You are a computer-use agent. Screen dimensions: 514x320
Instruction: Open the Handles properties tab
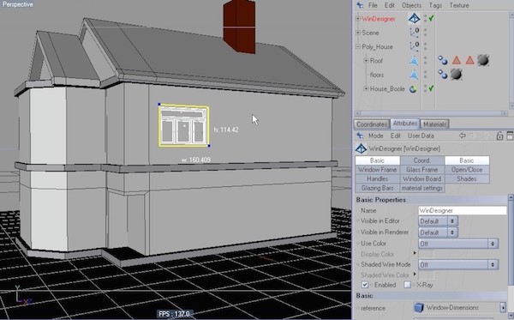[x=377, y=178]
